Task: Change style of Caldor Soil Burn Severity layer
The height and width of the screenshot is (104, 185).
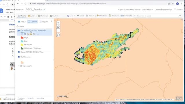Action: (28, 34)
